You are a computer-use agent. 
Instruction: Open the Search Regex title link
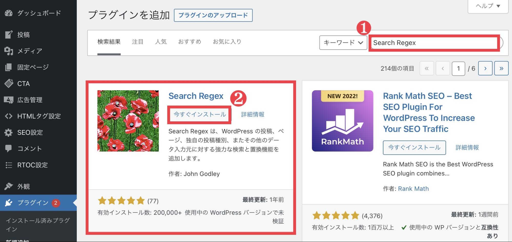coord(196,96)
